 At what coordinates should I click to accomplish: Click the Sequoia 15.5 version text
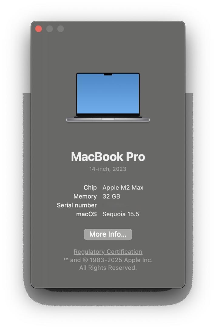(121, 214)
